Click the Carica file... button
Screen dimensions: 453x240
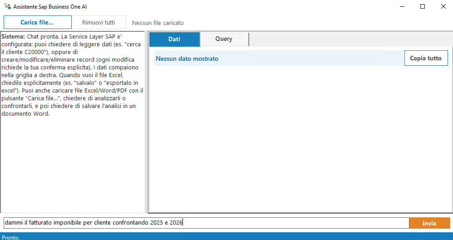pos(38,22)
